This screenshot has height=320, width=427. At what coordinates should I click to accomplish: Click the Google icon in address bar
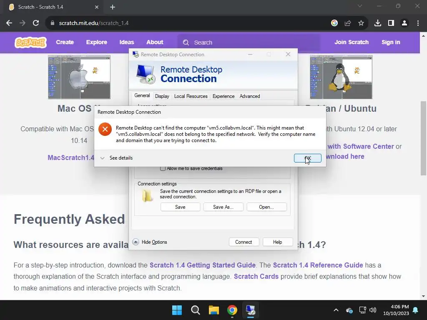(x=334, y=23)
